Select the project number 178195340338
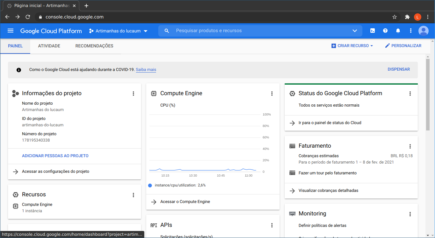 point(36,140)
